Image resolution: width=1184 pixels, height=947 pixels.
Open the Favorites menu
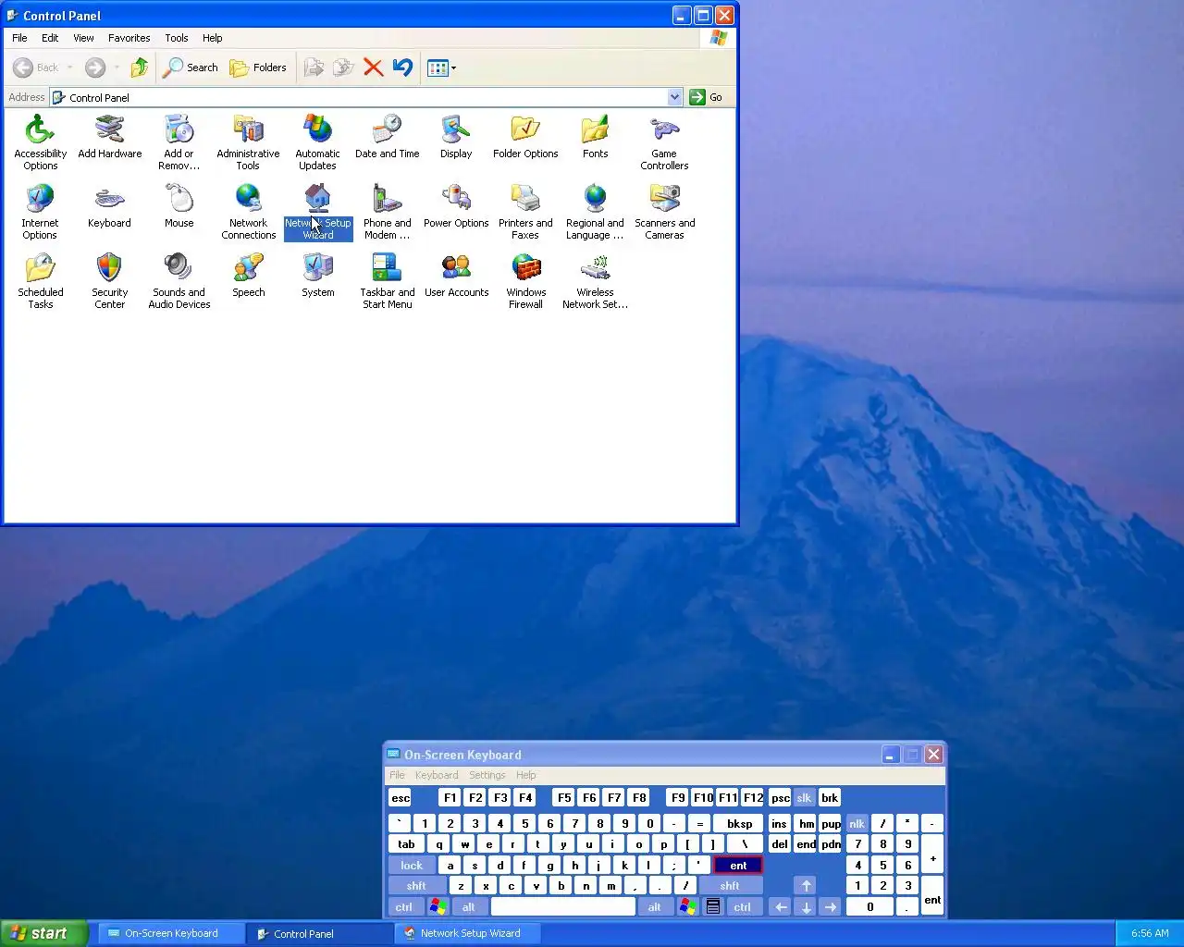click(x=129, y=38)
